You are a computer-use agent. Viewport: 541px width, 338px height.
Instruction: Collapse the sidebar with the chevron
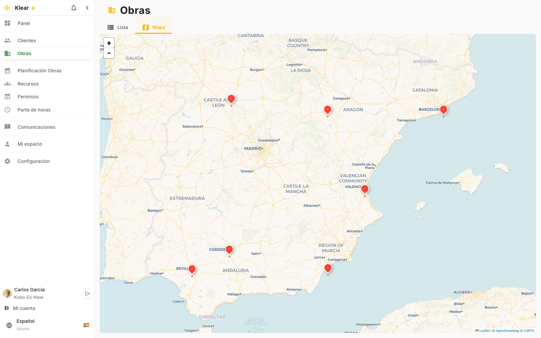[x=87, y=7]
